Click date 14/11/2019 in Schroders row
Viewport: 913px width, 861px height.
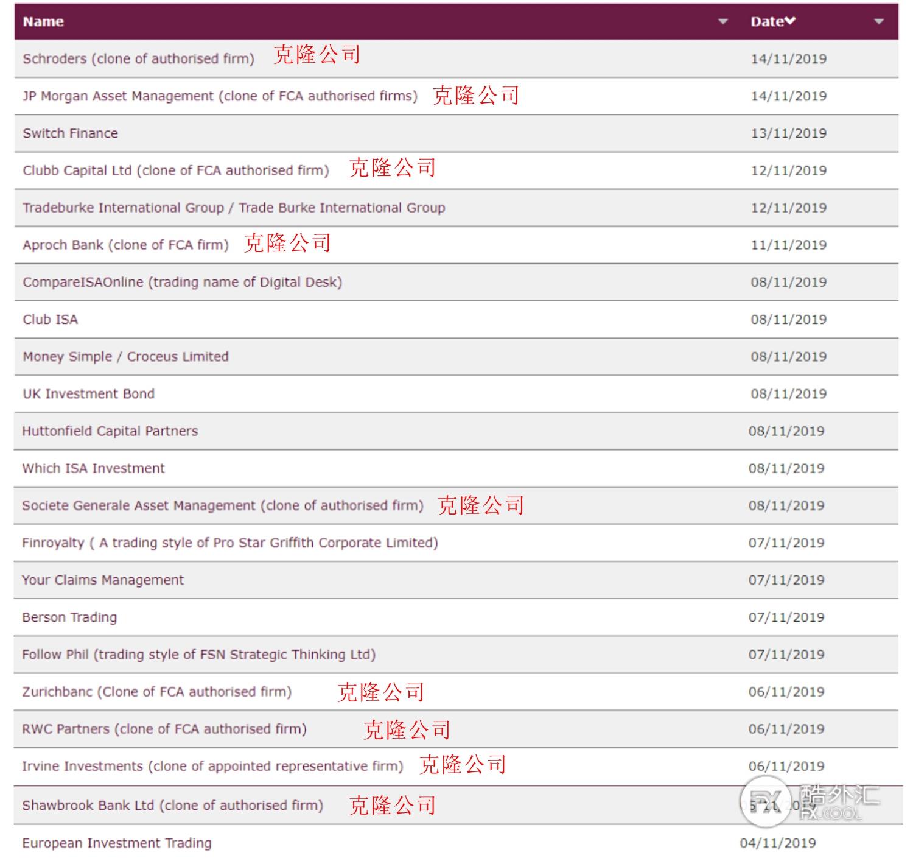tap(788, 59)
